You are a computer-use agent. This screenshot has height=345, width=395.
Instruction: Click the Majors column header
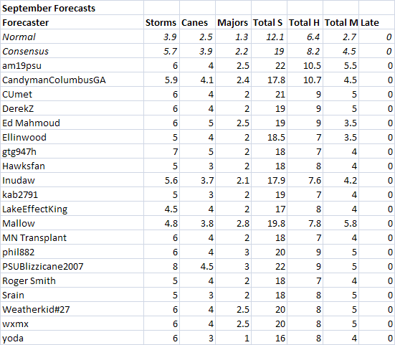coord(233,22)
